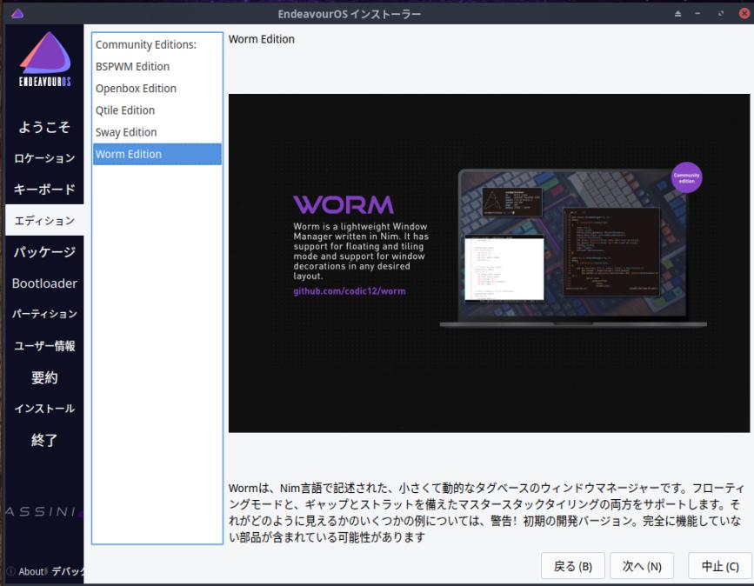This screenshot has height=586, width=754.
Task: Select Openbox Edition from list
Action: 157,89
